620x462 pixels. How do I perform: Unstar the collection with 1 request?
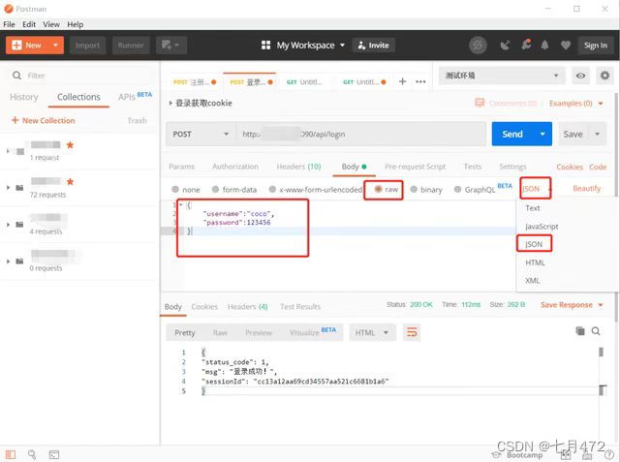click(x=70, y=145)
